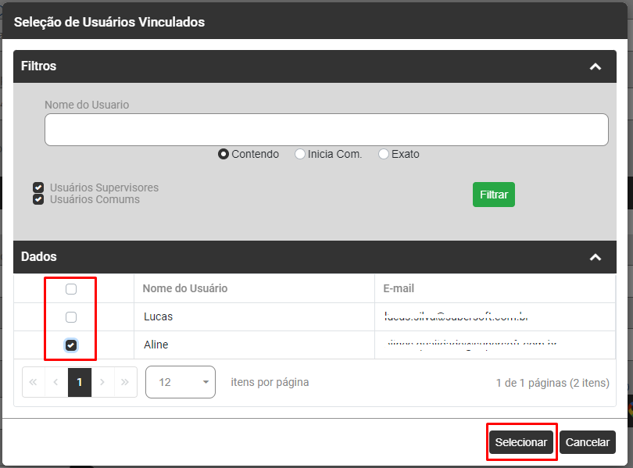Toggle the select-all header checkbox
The height and width of the screenshot is (468, 633).
tap(71, 289)
